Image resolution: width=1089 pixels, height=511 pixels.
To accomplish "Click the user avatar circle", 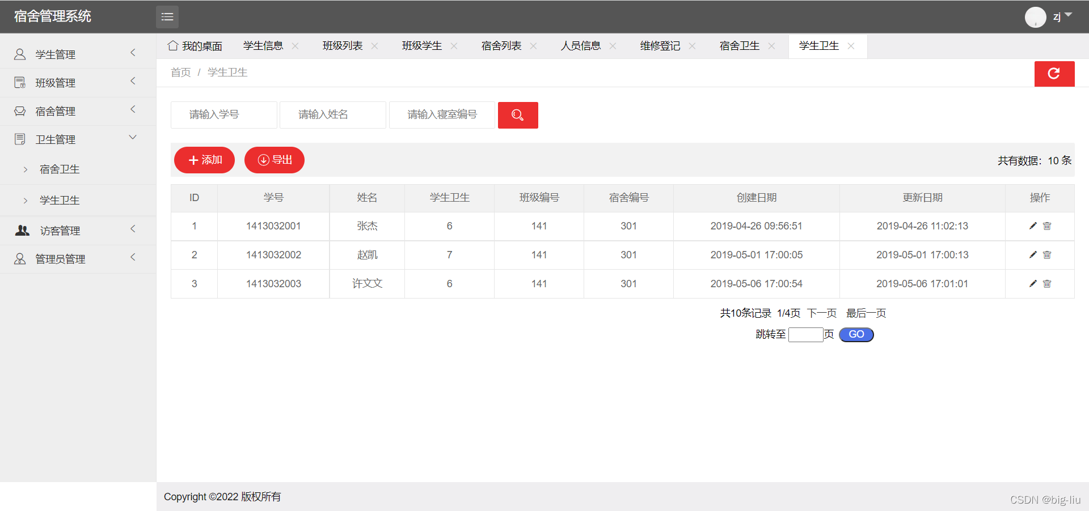I will (x=1035, y=17).
